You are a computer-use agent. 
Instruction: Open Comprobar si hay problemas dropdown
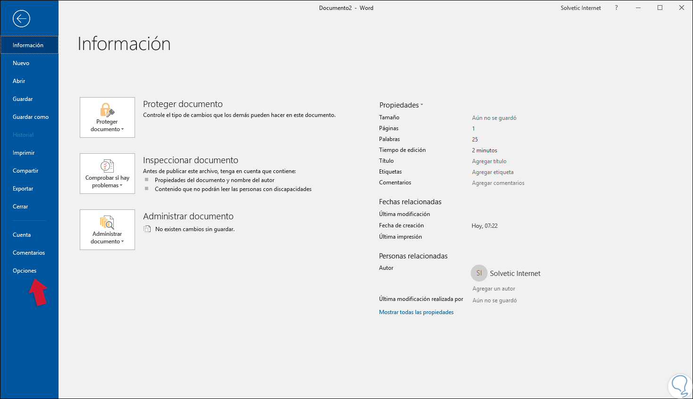pyautogui.click(x=107, y=174)
